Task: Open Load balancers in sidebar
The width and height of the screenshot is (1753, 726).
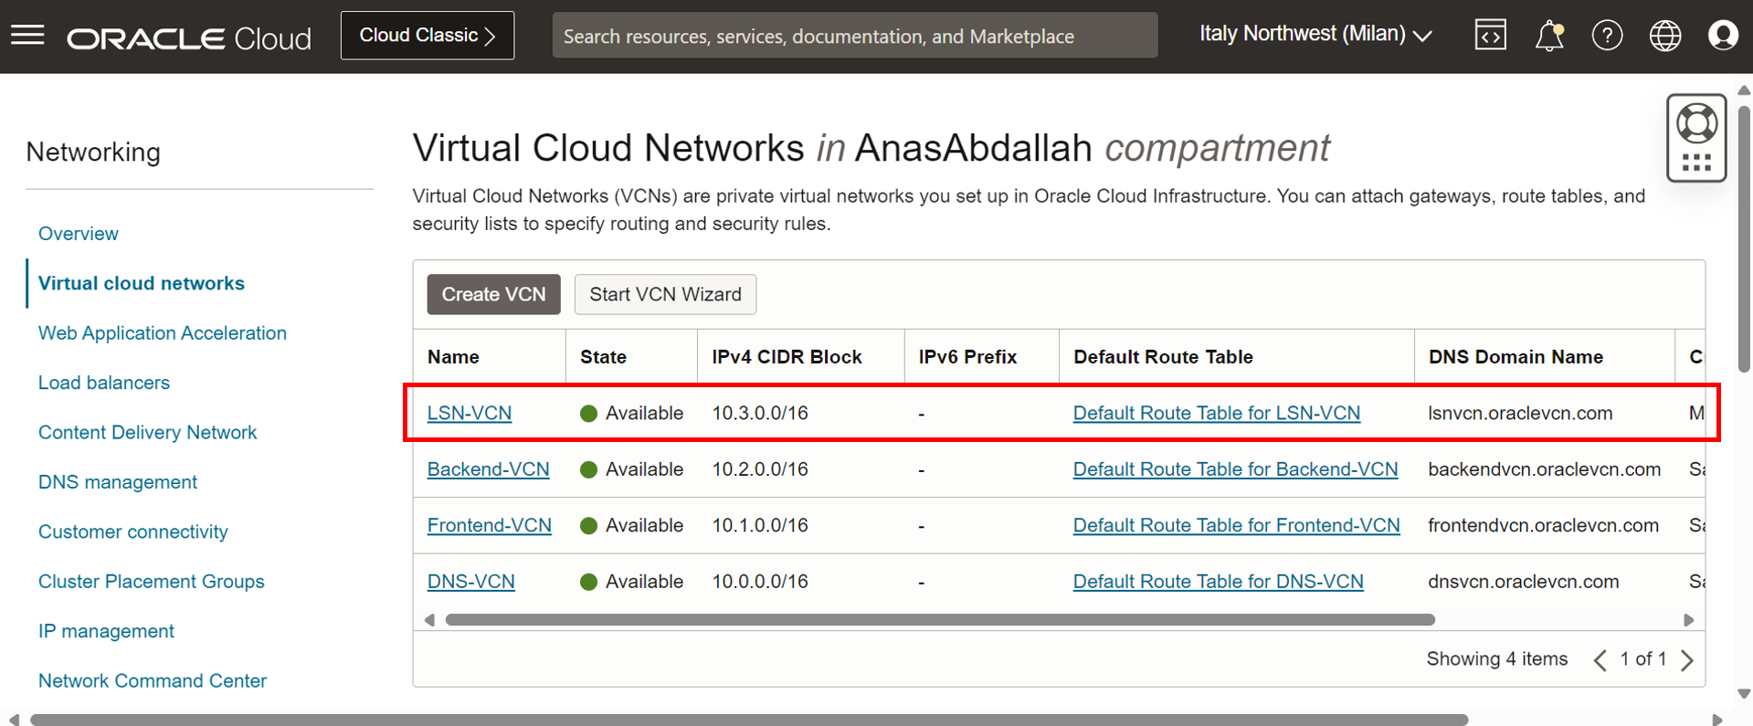Action: (x=104, y=383)
